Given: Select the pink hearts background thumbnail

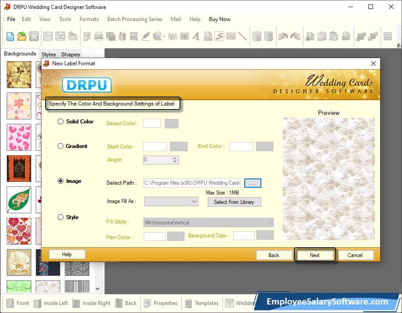Looking at the screenshot, I should (19, 137).
